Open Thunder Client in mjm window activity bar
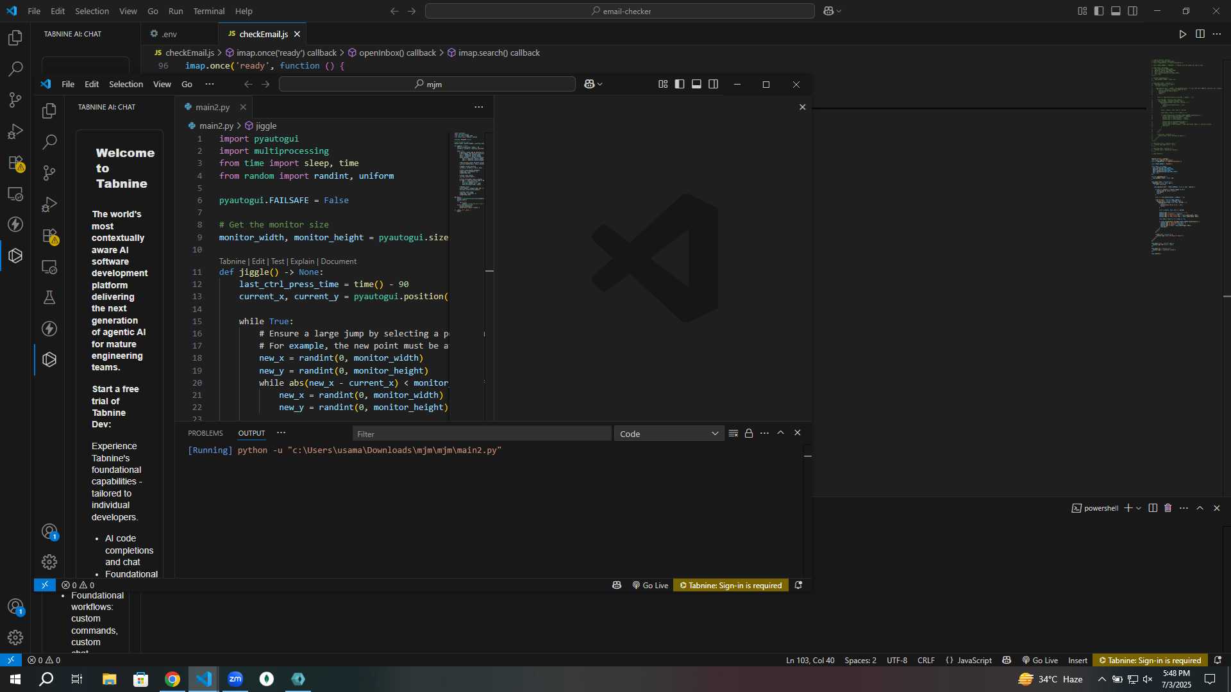The image size is (1231, 692). (x=49, y=329)
